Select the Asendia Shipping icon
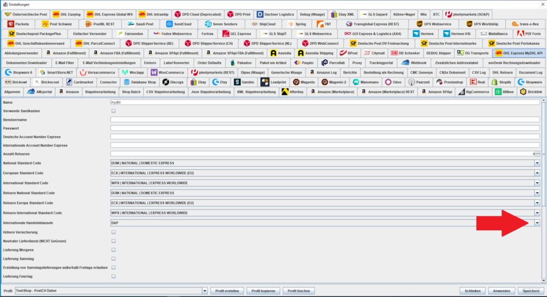 coord(301,53)
